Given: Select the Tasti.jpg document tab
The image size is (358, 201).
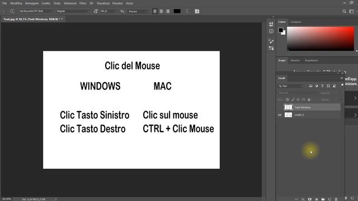Looking at the screenshot, I should click(31, 19).
